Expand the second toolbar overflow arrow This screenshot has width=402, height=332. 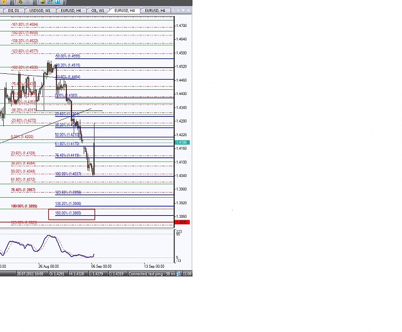[x=34, y=3]
